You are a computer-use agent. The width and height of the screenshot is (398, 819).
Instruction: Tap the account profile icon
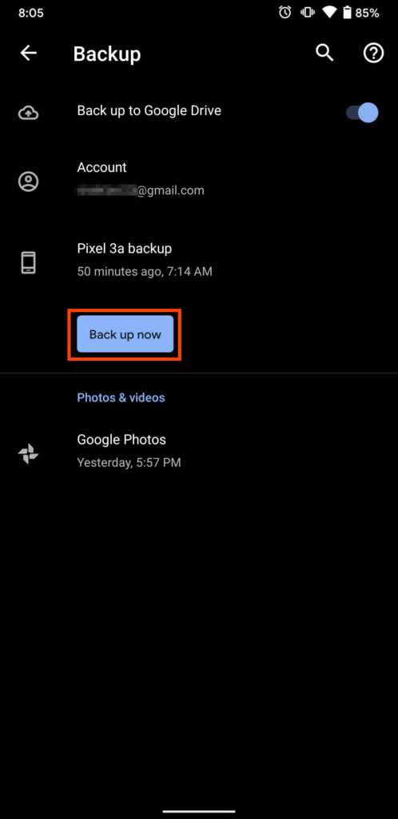pos(28,182)
